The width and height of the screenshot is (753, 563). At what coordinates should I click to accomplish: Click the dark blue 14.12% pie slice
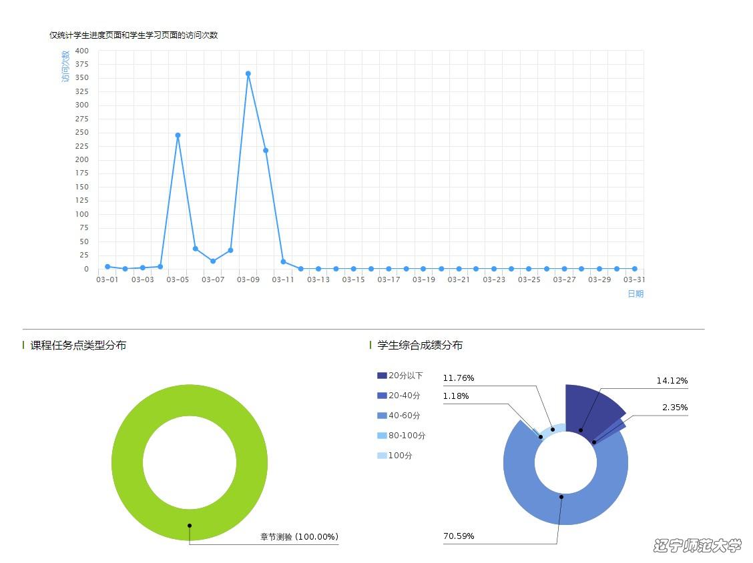pos(589,407)
